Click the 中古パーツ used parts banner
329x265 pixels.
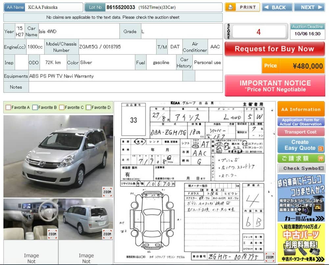click(301, 243)
